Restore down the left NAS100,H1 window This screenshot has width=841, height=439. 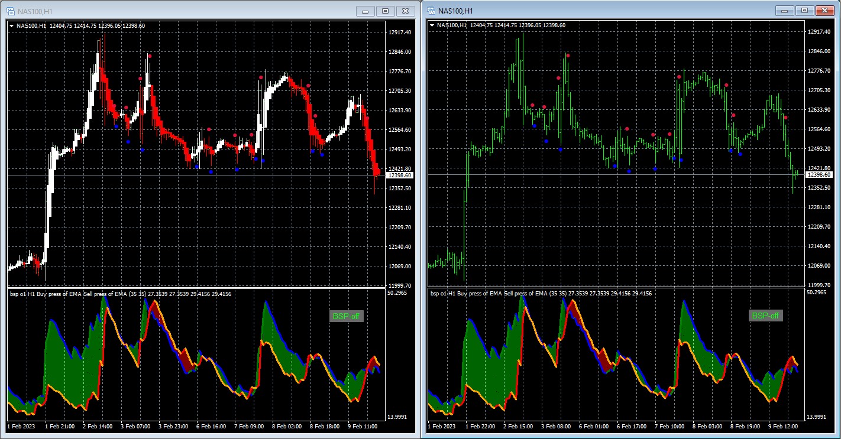(385, 11)
